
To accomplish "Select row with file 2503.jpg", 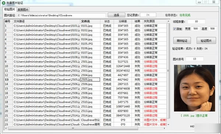I will pyautogui.click(x=85, y=71).
